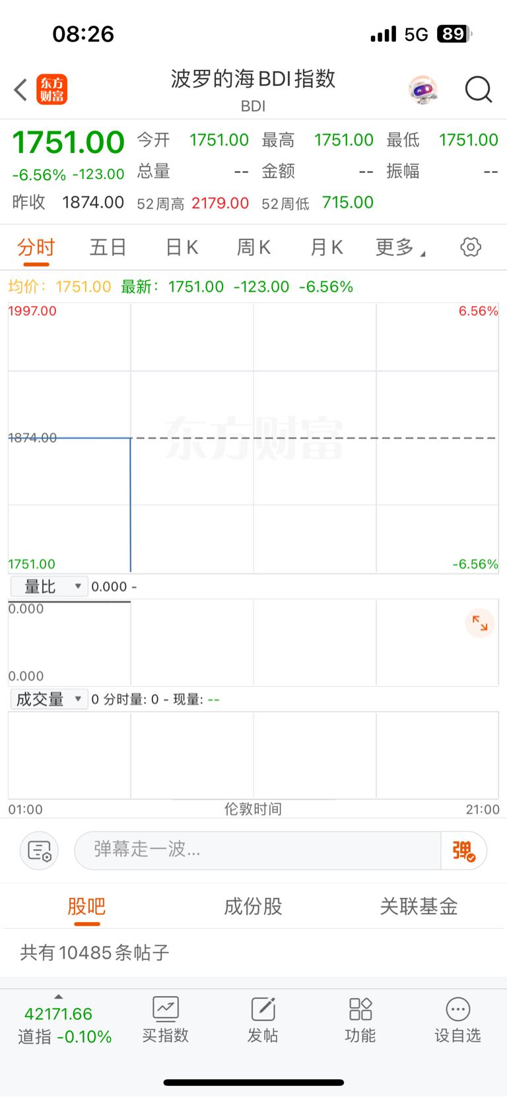
Task: Open the robot assistant avatar
Action: pos(422,90)
